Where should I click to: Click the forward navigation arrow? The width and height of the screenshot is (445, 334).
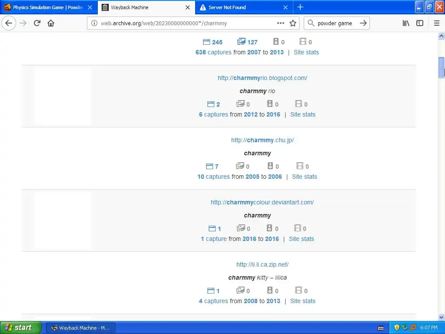(x=23, y=23)
